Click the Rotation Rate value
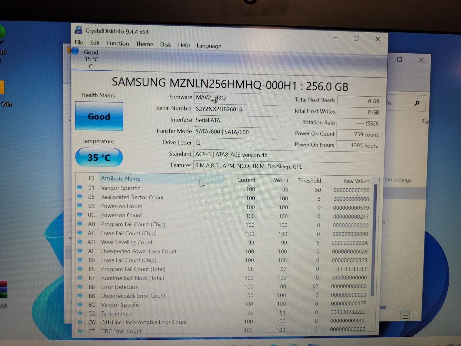This screenshot has width=461, height=346. pyautogui.click(x=359, y=123)
